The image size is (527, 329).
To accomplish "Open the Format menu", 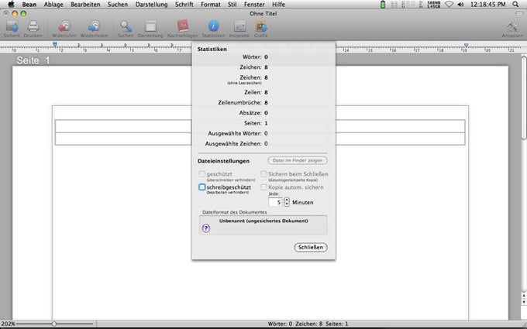I will pyautogui.click(x=210, y=5).
